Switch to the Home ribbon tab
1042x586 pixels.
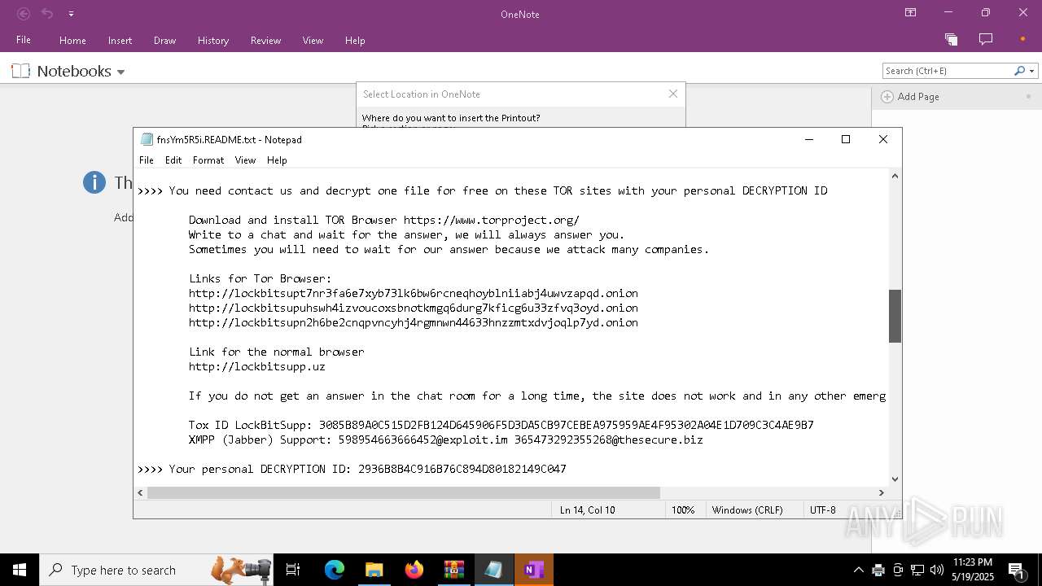pos(72,40)
